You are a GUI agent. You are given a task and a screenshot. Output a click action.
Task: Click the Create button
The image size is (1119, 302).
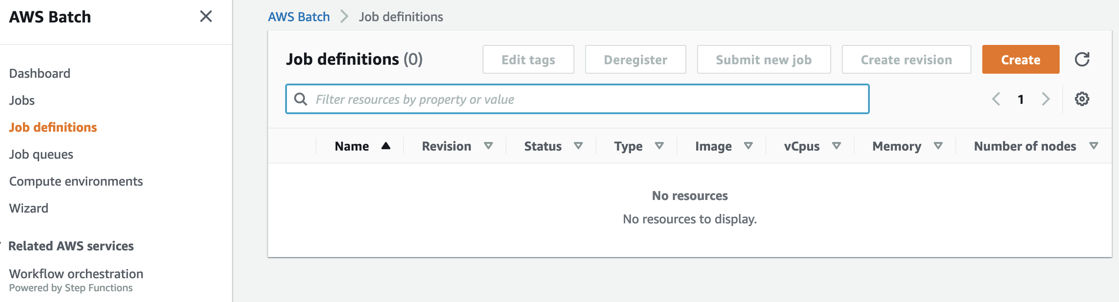(x=1021, y=59)
